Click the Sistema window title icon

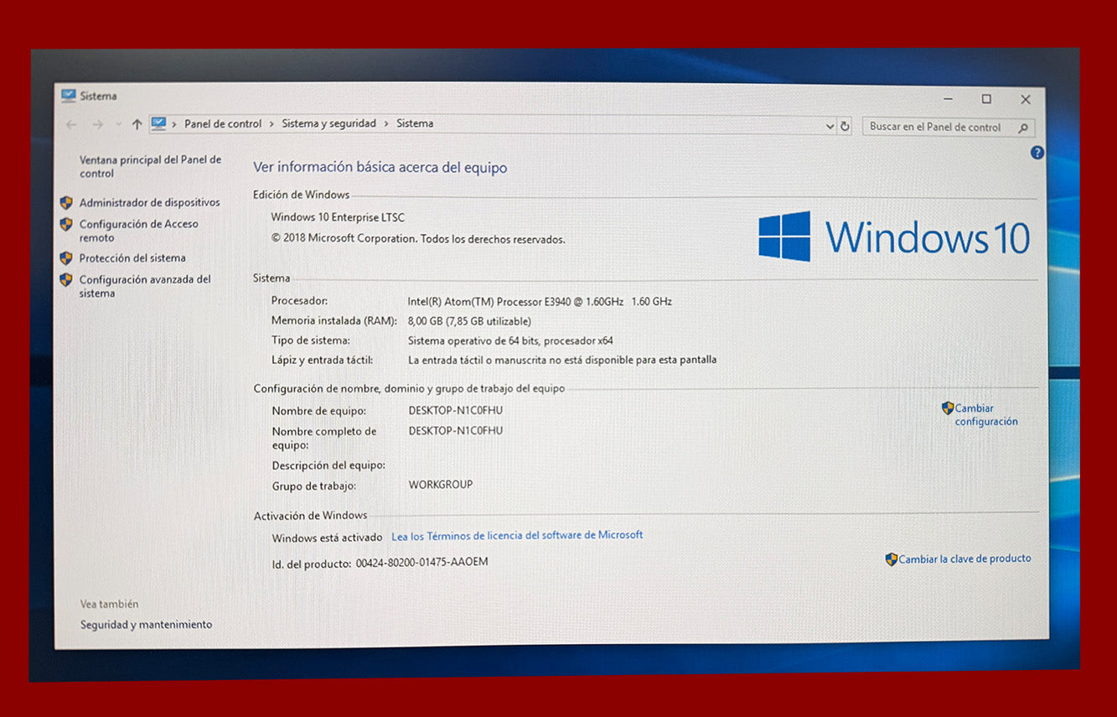tap(68, 96)
